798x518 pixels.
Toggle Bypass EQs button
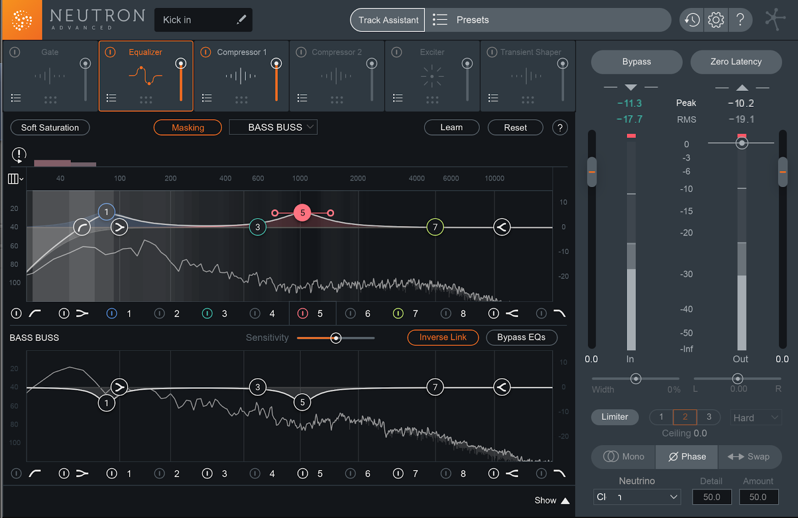point(521,337)
